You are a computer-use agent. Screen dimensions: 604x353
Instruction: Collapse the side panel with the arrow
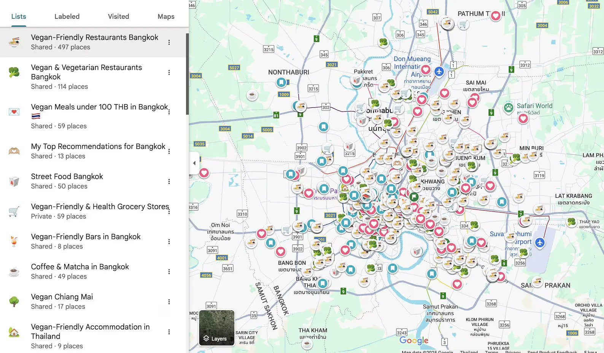[x=194, y=163]
